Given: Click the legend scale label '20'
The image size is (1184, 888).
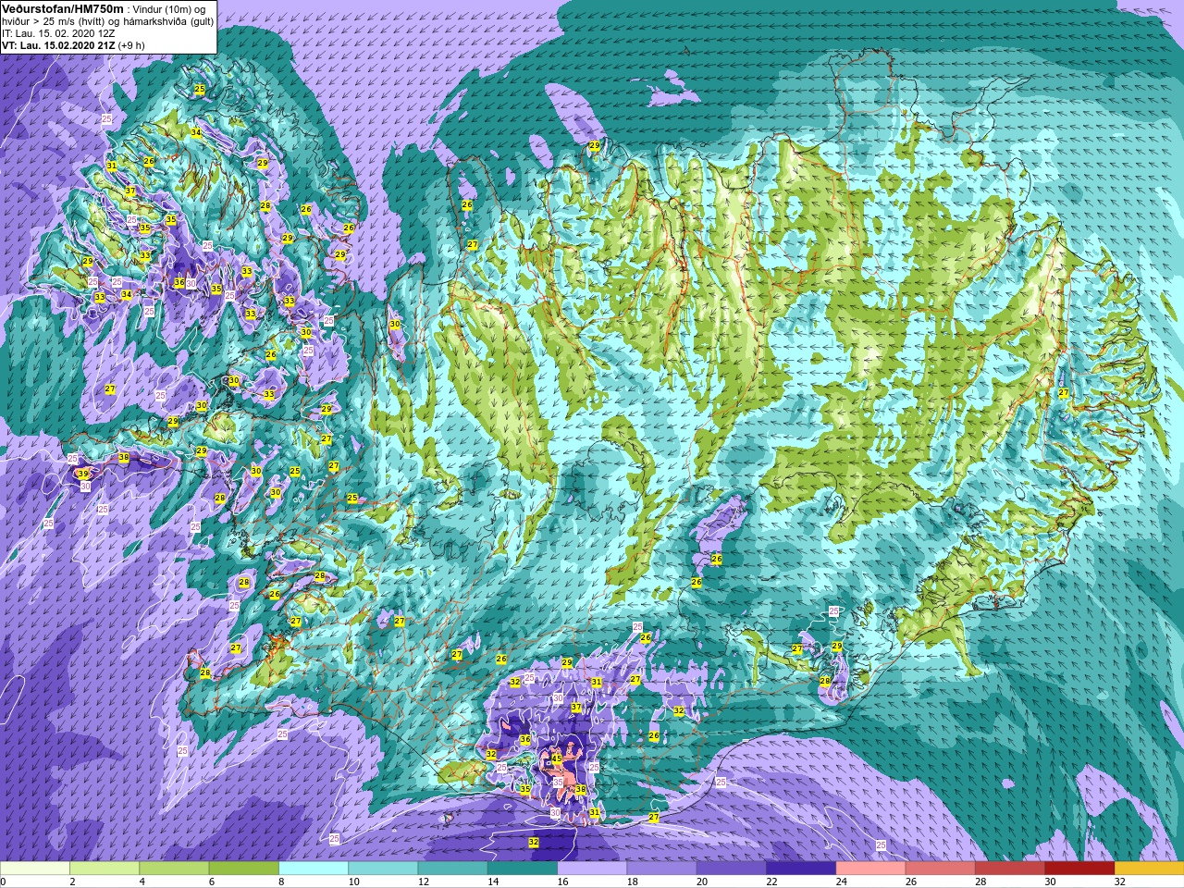Looking at the screenshot, I should click(x=702, y=882).
